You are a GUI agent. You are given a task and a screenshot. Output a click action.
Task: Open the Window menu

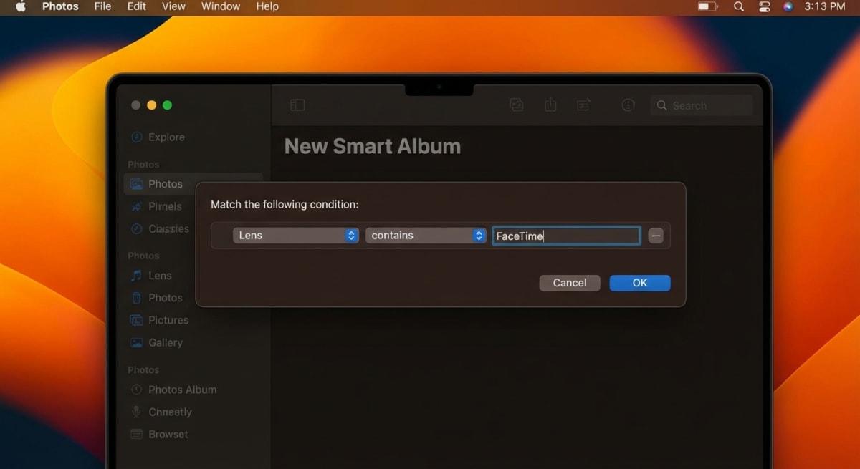(x=220, y=6)
